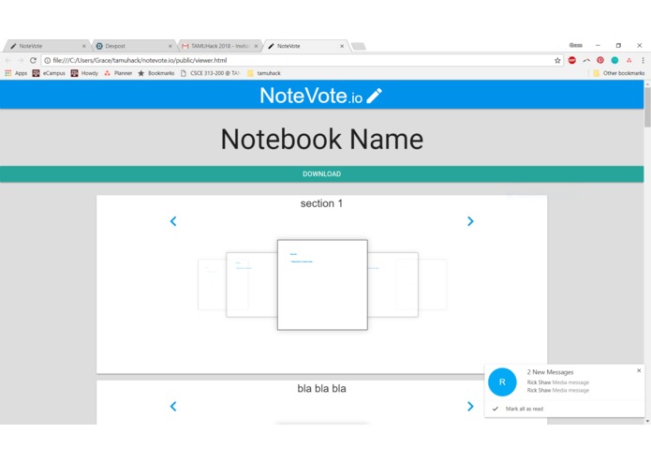Open the tamuhack bookmarks folder
The image size is (651, 463).
pos(263,73)
